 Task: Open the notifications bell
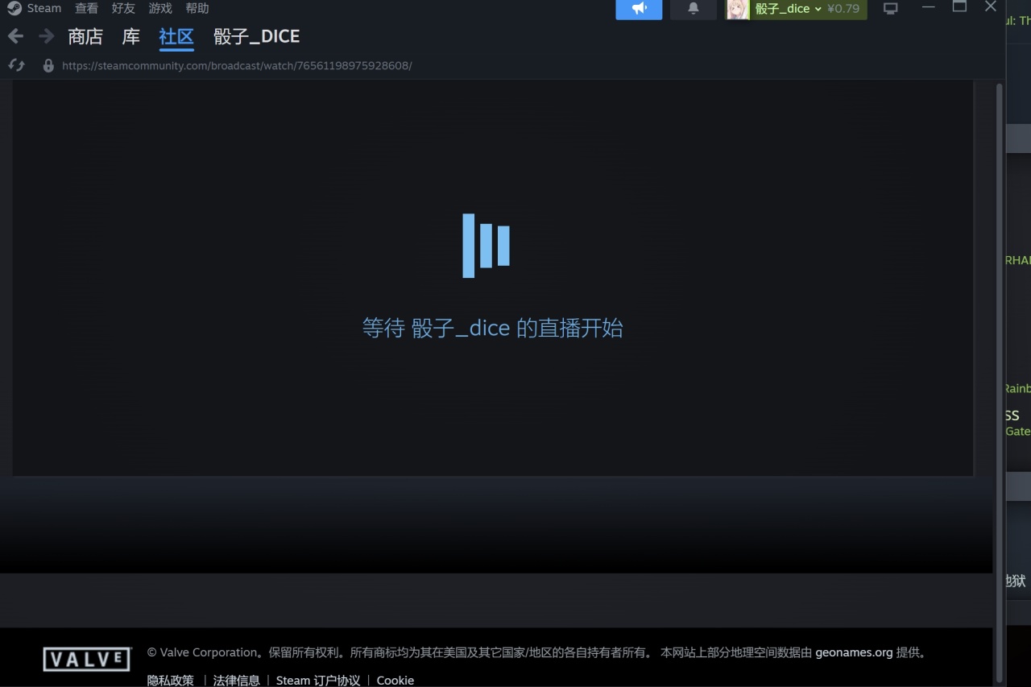click(693, 9)
